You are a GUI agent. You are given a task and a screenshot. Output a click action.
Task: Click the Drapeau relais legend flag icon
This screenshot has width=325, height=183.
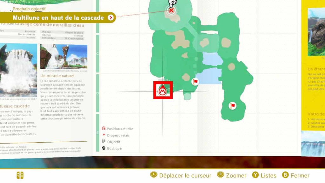pyautogui.click(x=104, y=135)
